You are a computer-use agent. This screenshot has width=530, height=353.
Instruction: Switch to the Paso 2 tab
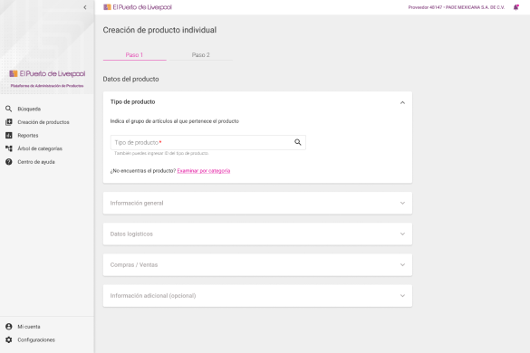(x=201, y=54)
